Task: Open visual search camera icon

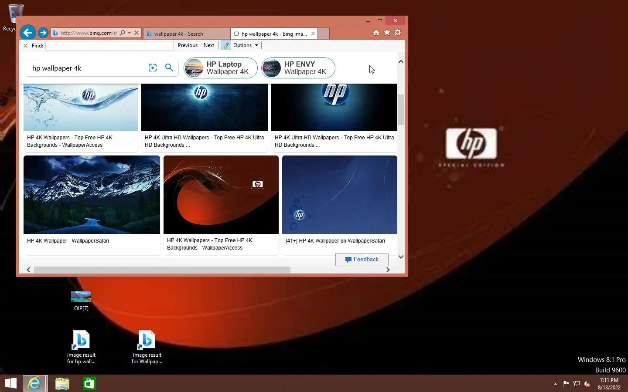Action: click(x=153, y=68)
